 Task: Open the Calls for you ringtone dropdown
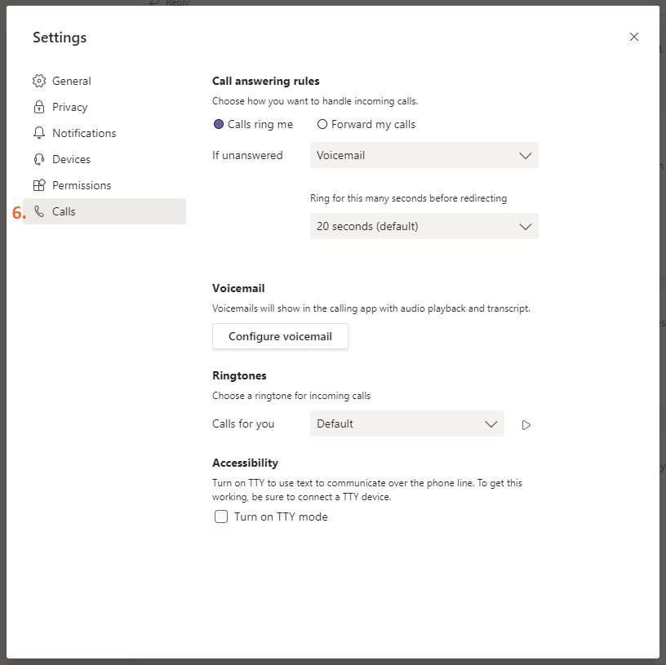tap(406, 423)
